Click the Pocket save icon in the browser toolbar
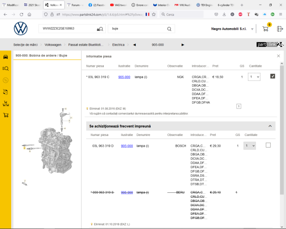Viewport: 286px width, 229px height. [x=216, y=14]
